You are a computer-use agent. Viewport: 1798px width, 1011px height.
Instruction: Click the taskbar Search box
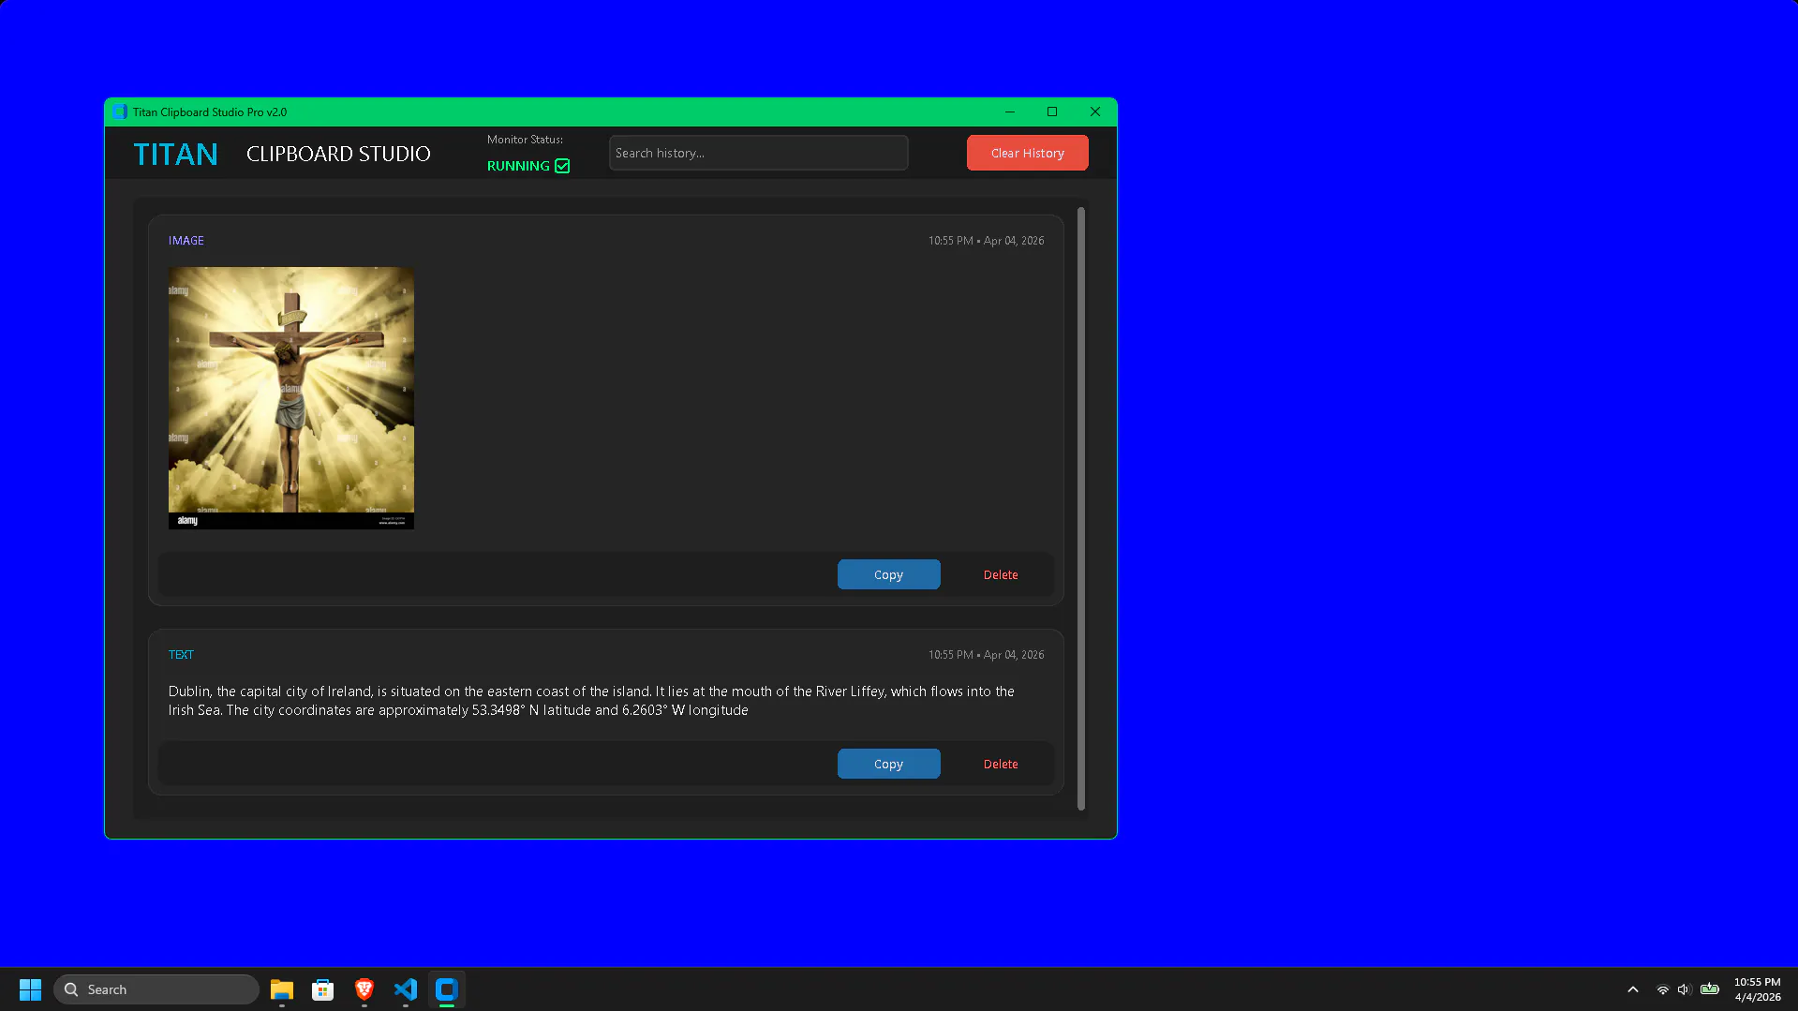[156, 989]
